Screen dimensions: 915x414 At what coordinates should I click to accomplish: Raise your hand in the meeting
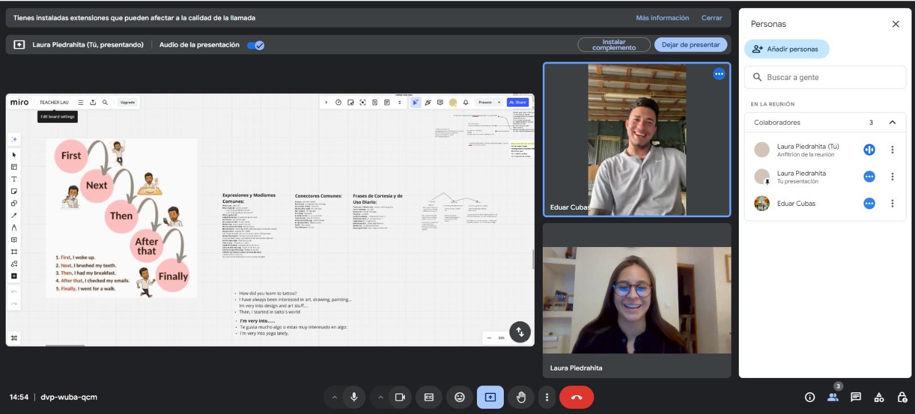(521, 397)
